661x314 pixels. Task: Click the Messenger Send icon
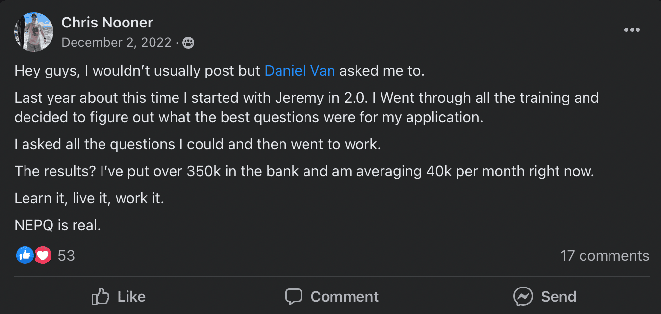(523, 297)
